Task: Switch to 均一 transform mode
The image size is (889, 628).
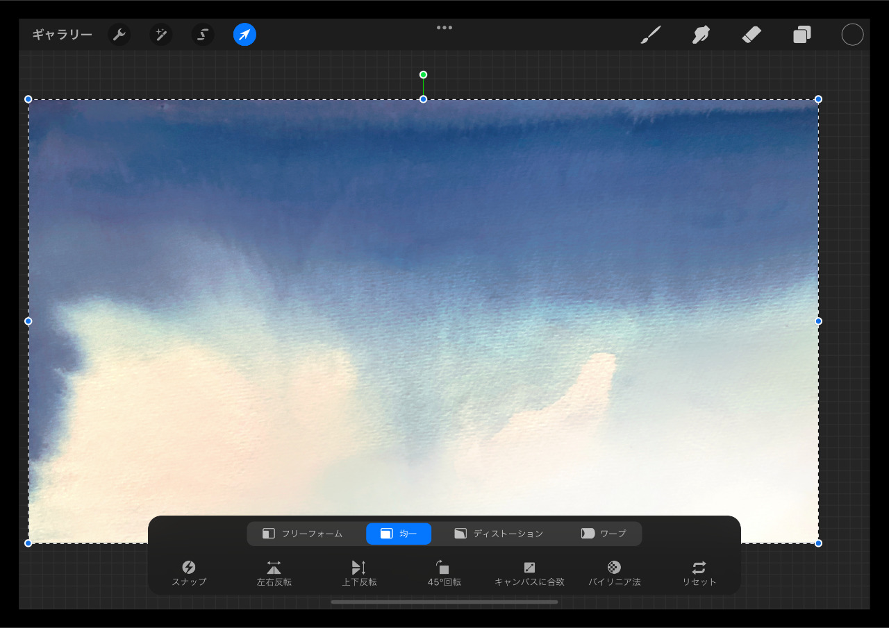Action: pyautogui.click(x=399, y=534)
